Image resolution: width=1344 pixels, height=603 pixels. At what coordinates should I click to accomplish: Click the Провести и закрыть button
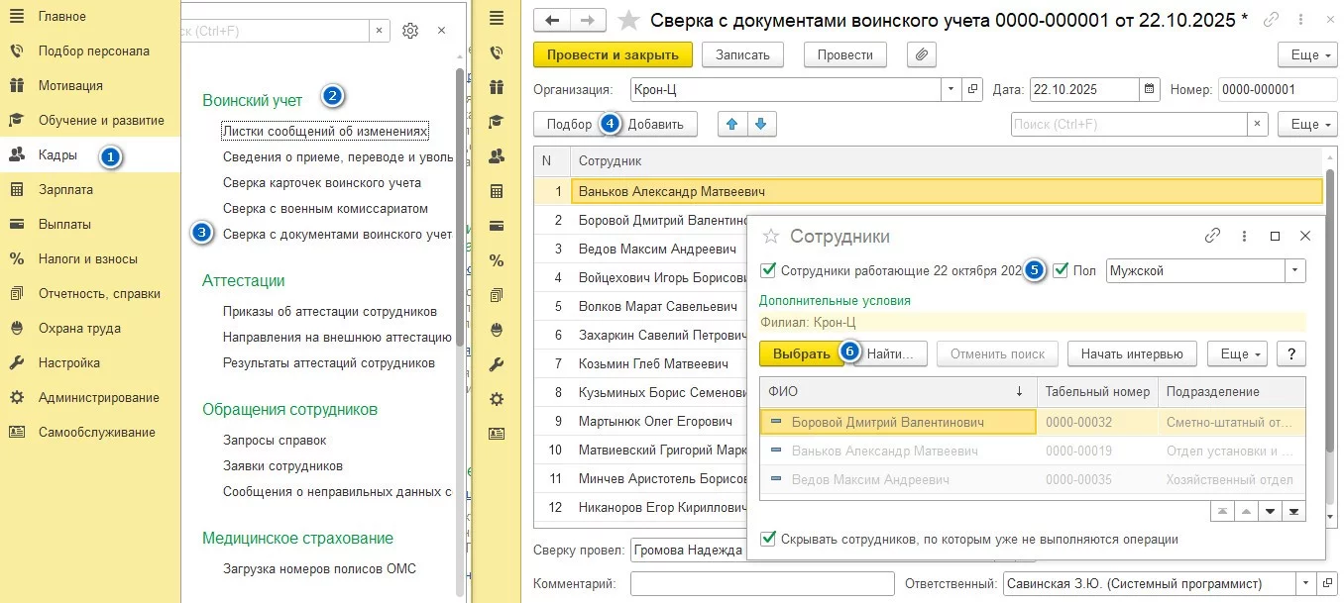point(611,54)
